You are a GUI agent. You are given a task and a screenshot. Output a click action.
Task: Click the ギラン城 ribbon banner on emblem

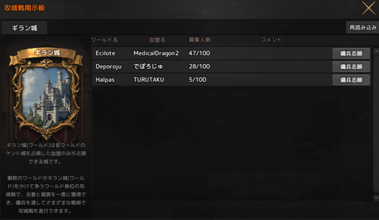tap(47, 53)
